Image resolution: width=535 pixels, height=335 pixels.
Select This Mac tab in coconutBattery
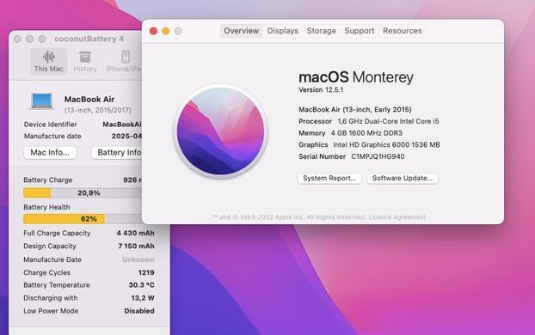[x=48, y=62]
